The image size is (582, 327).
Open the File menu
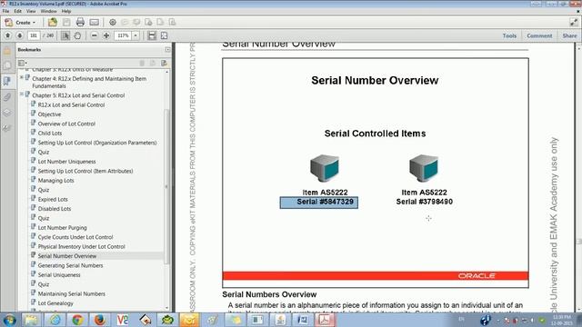coord(5,11)
